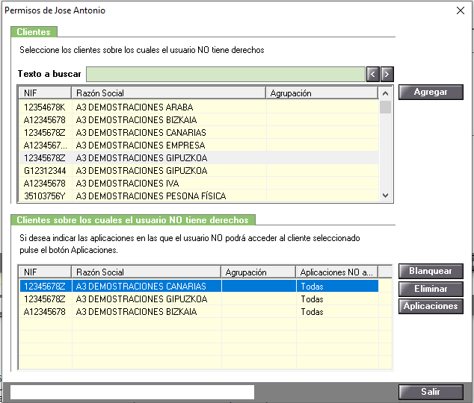Viewport: 474px width, 403px height.
Task: Open the Aplicaciones button
Action: point(431,306)
